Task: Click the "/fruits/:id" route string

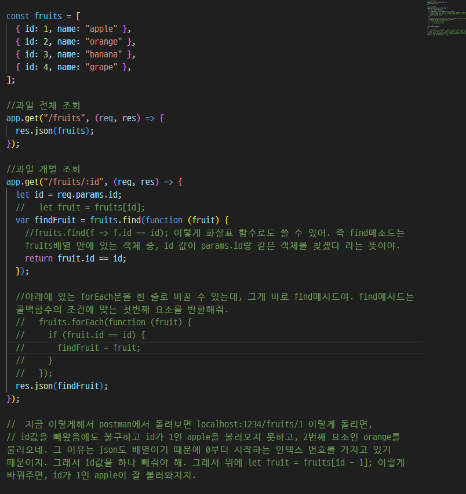Action: pyautogui.click(x=74, y=182)
